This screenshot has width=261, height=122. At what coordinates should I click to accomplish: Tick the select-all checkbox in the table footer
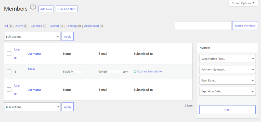coord(9,90)
